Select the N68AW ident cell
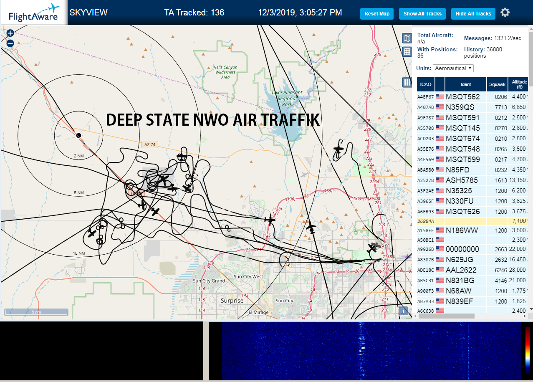Viewport: 533px width, 382px height. pyautogui.click(x=466, y=291)
